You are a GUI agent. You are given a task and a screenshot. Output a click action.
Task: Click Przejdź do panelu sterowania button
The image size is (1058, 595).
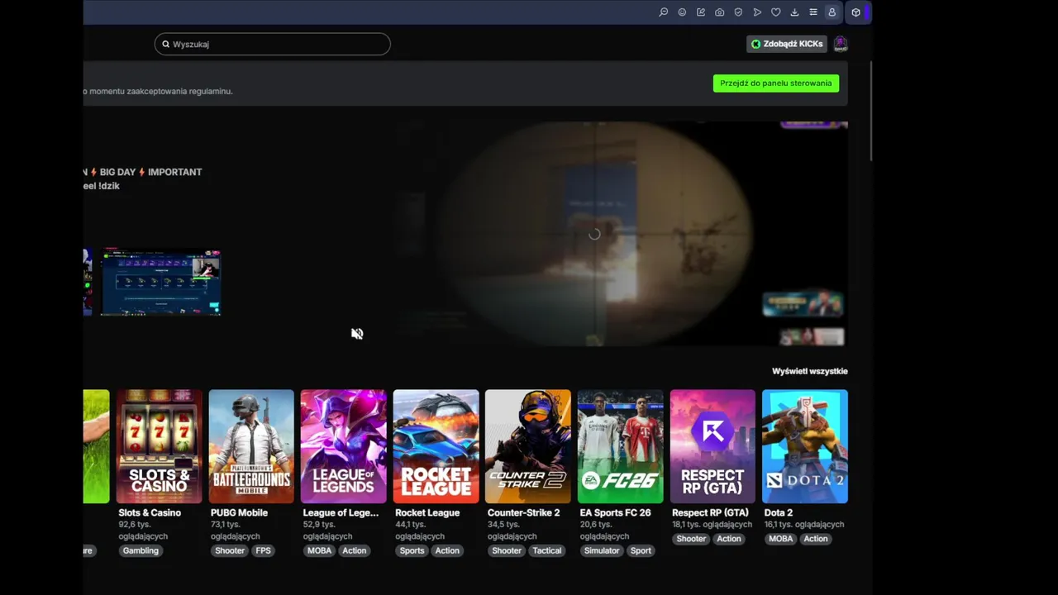pos(776,83)
